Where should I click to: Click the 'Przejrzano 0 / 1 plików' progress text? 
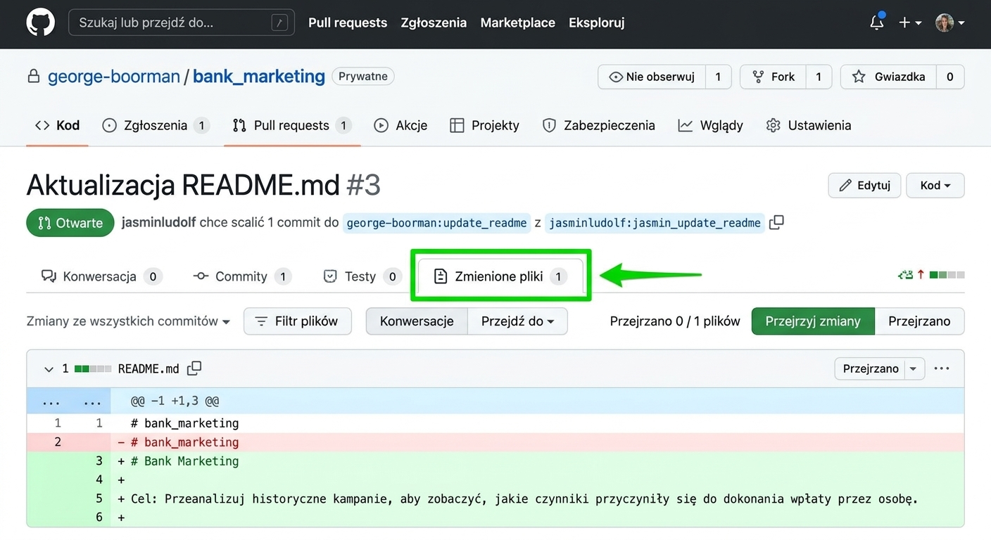click(x=675, y=321)
